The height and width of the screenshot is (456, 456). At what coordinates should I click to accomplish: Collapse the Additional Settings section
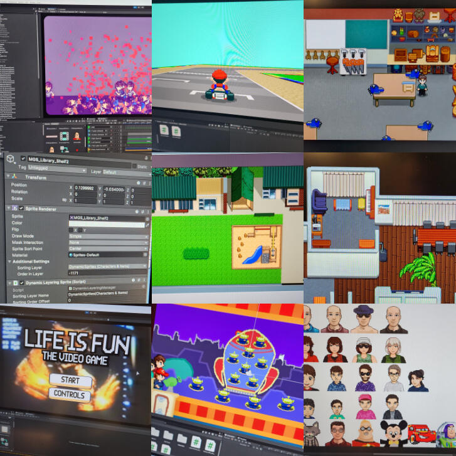click(x=9, y=261)
